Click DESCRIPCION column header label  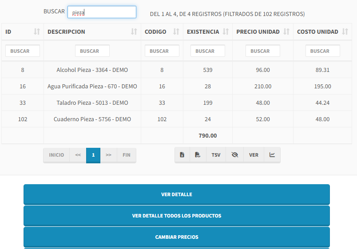(66, 32)
